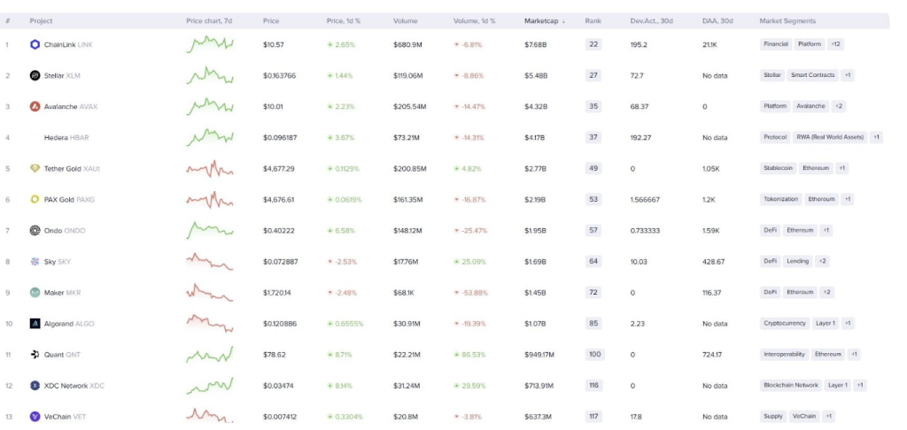Sort by Price column header
This screenshot has height=430, width=907.
(271, 21)
